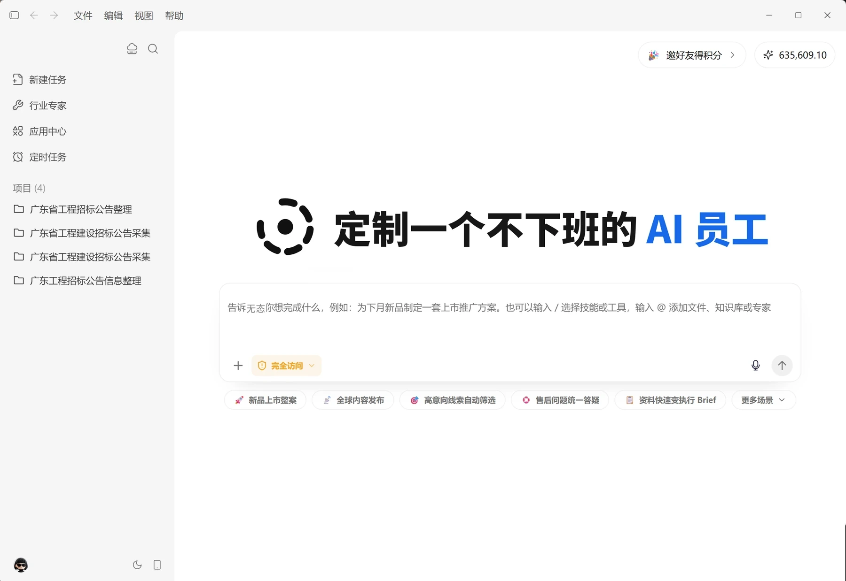Viewport: 846px width, 581px height.
Task: Click the 定时任务 clock icon
Action: 18,157
